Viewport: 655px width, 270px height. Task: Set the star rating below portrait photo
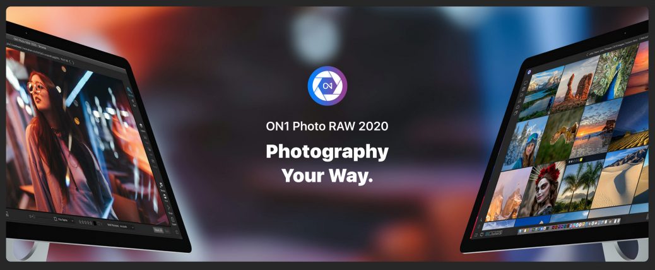86,222
